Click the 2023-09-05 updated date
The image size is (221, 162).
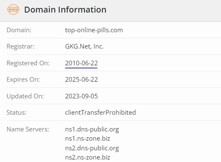(x=81, y=96)
